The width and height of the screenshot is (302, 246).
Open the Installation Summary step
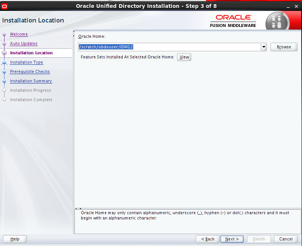point(31,81)
